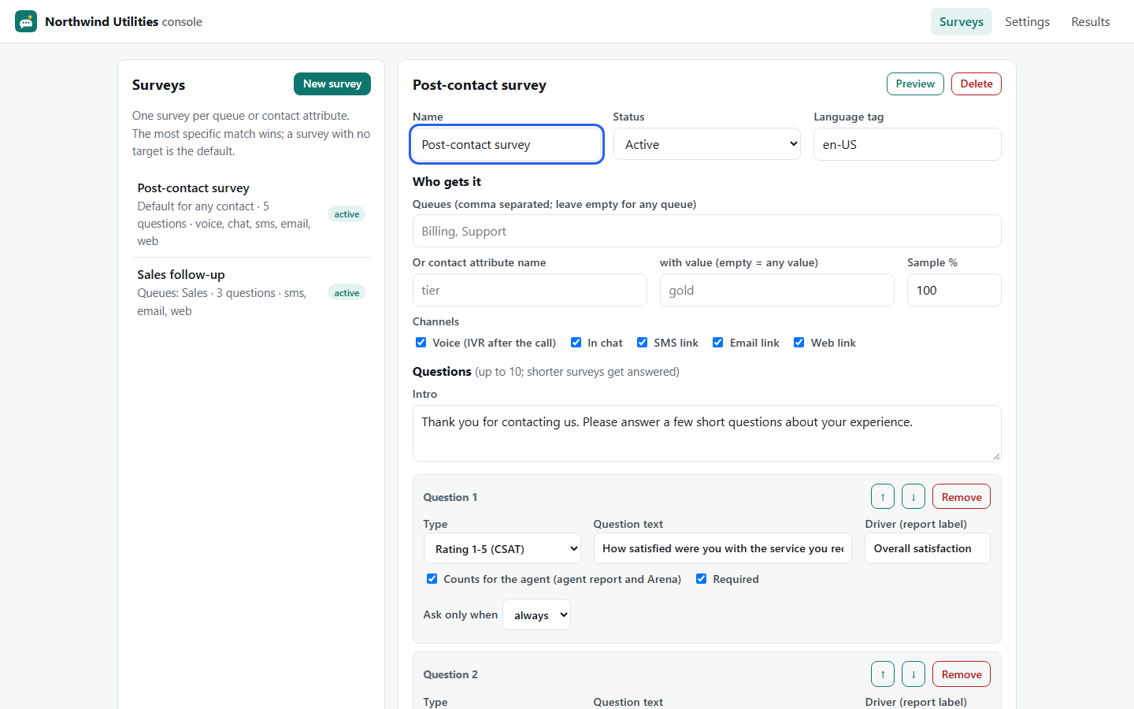Click the Northwind Utilities logo icon
The height and width of the screenshot is (709, 1134).
tap(26, 21)
